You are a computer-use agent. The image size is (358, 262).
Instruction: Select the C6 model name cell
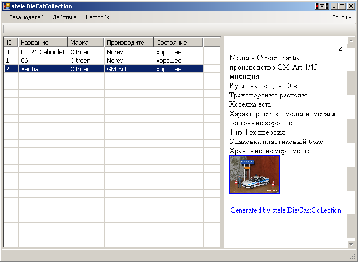point(43,60)
